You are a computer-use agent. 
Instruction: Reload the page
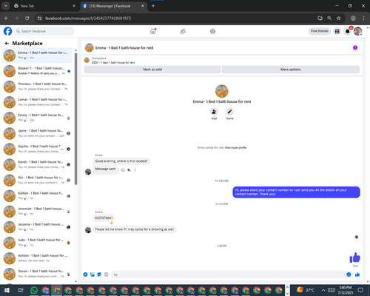27,18
